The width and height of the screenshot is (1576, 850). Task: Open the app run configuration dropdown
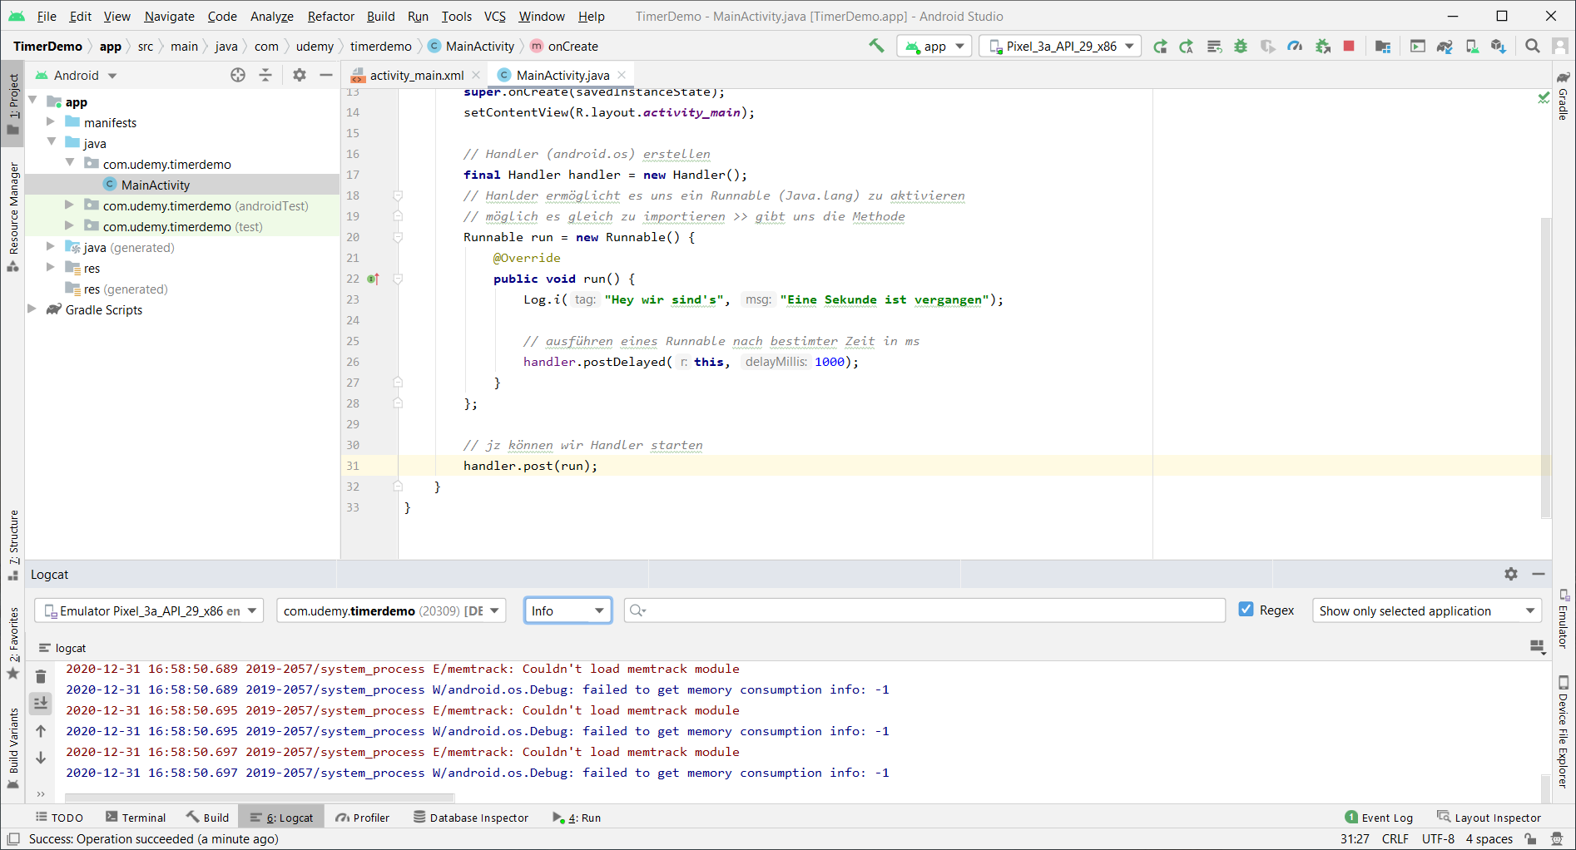click(935, 47)
